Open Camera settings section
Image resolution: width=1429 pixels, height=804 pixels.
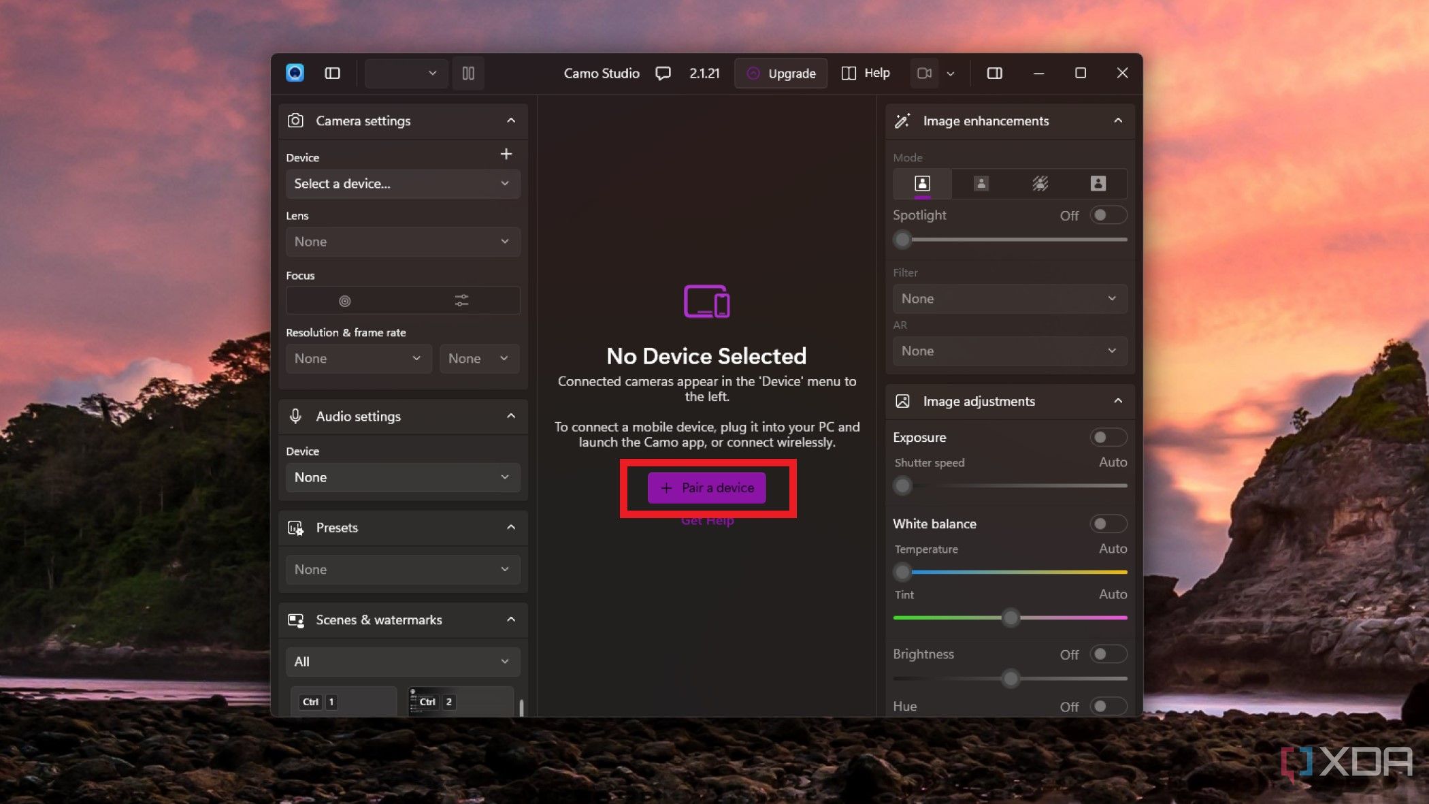point(401,120)
